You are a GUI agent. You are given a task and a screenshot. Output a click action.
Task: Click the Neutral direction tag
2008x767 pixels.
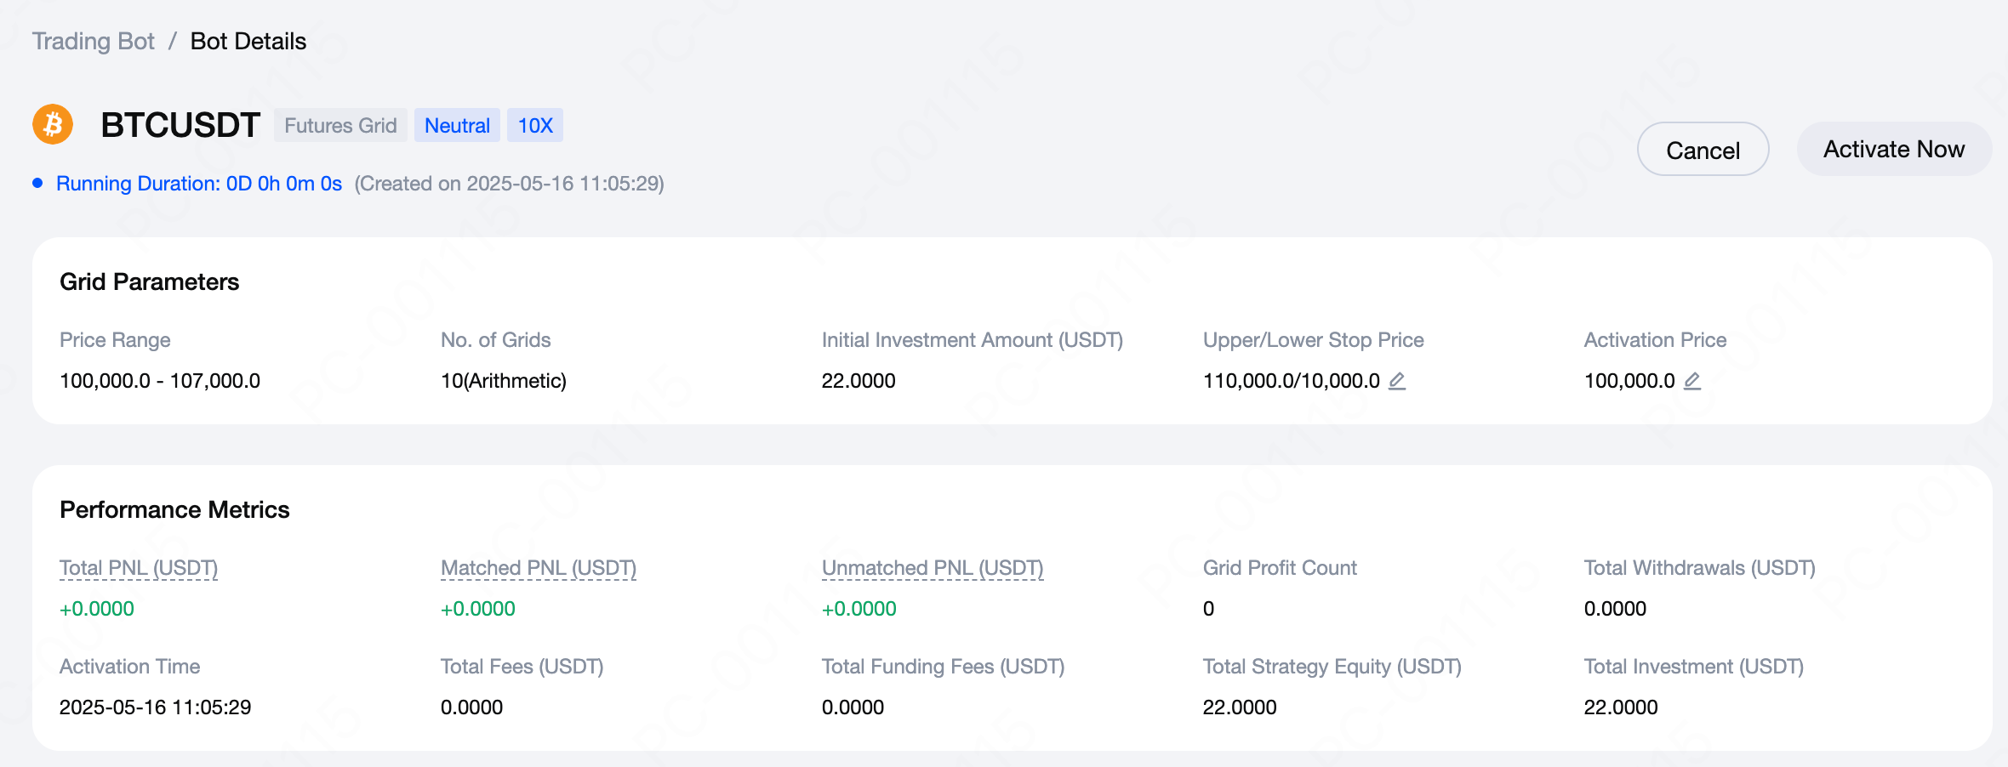coord(457,125)
